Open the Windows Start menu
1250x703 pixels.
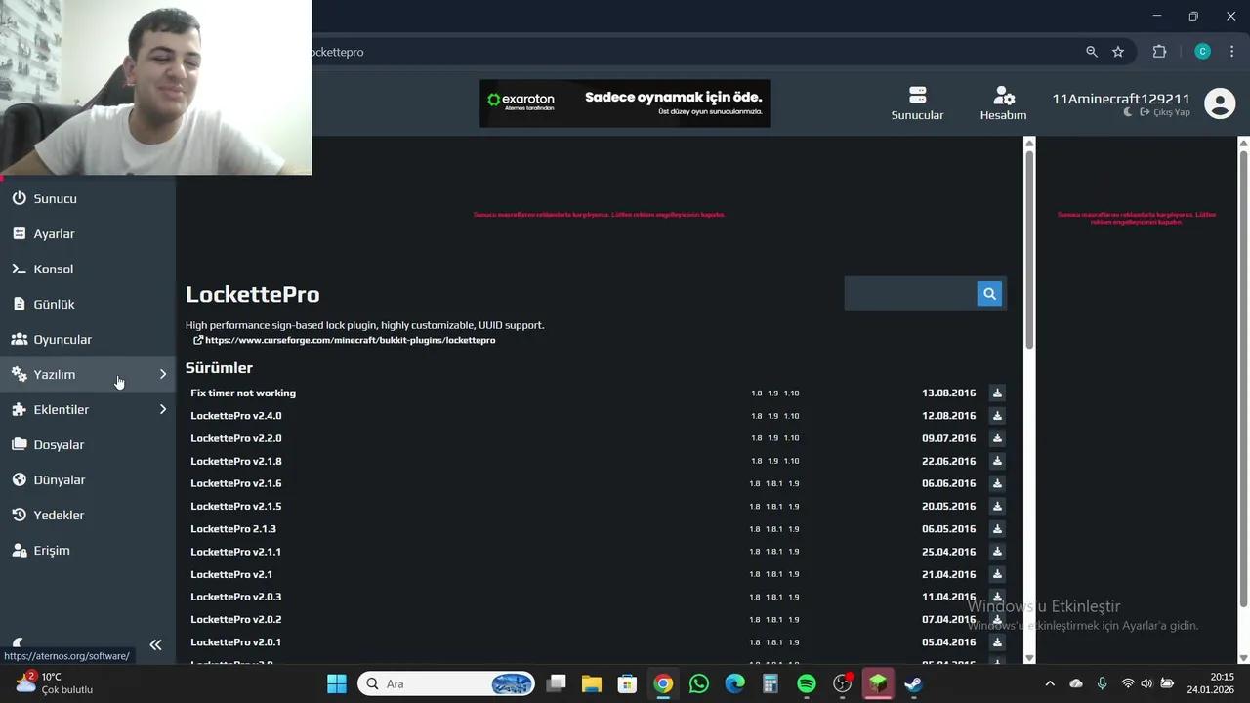click(x=337, y=683)
